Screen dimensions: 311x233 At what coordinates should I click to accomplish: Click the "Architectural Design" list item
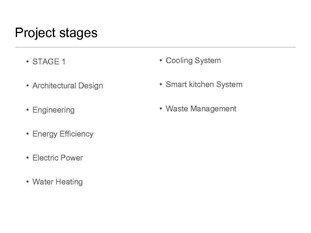pyautogui.click(x=67, y=86)
